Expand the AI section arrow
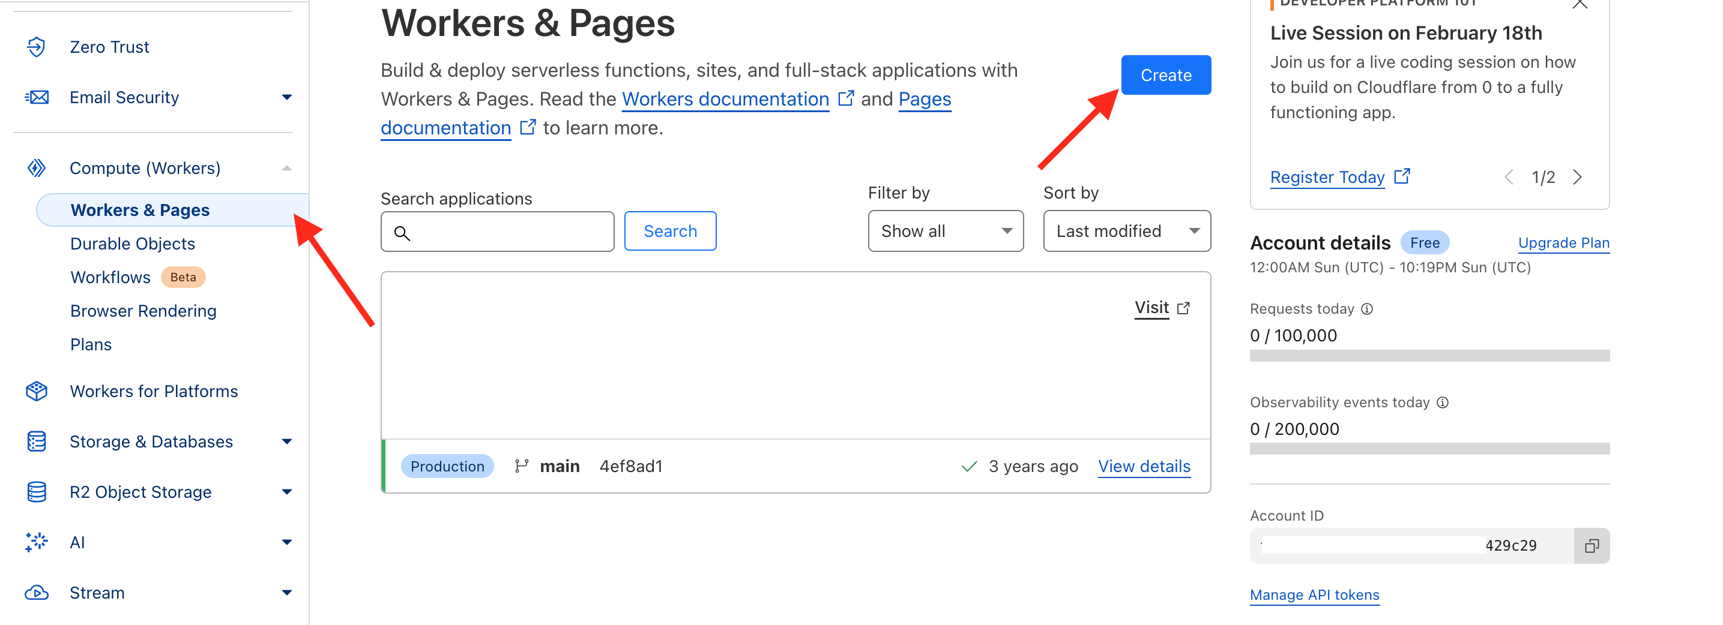Screen dimensions: 1723x625 point(287,542)
